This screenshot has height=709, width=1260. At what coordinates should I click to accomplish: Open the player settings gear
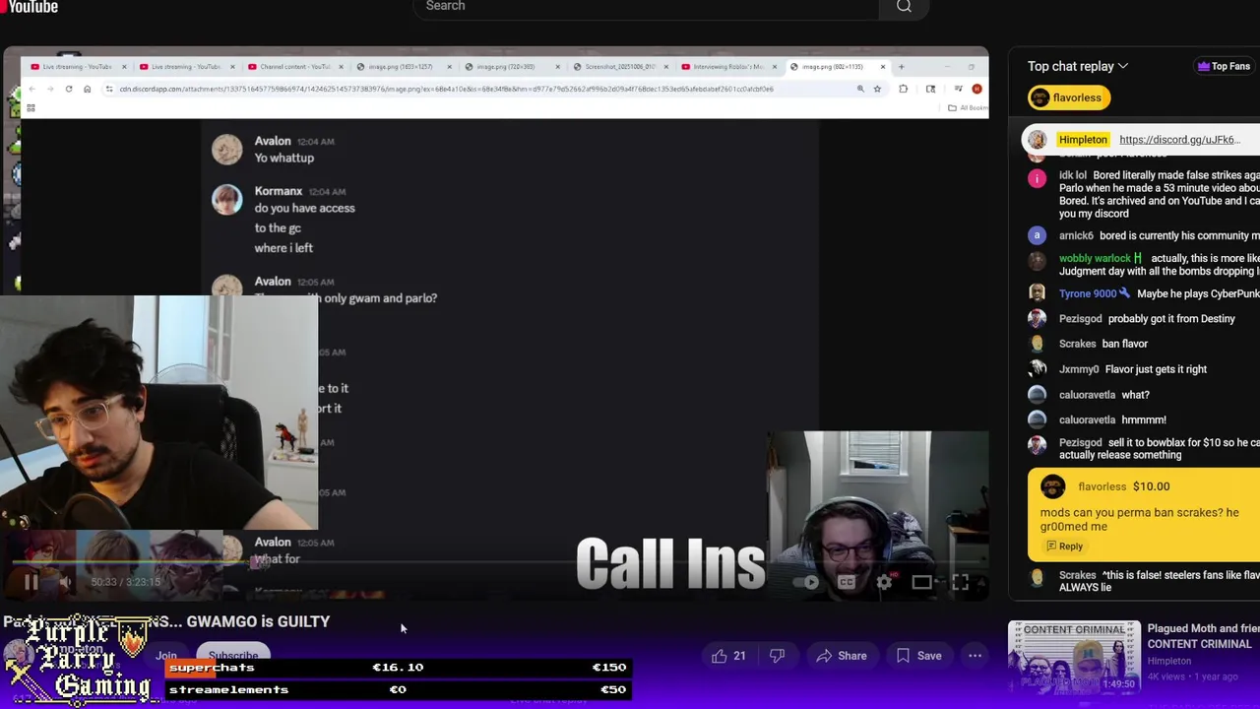[x=884, y=582]
